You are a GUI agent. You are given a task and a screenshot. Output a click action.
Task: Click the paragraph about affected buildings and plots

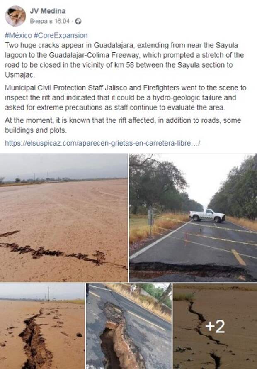tap(123, 125)
